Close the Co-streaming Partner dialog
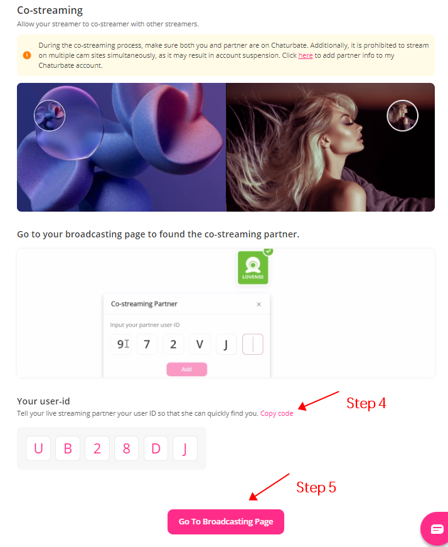 tap(259, 304)
